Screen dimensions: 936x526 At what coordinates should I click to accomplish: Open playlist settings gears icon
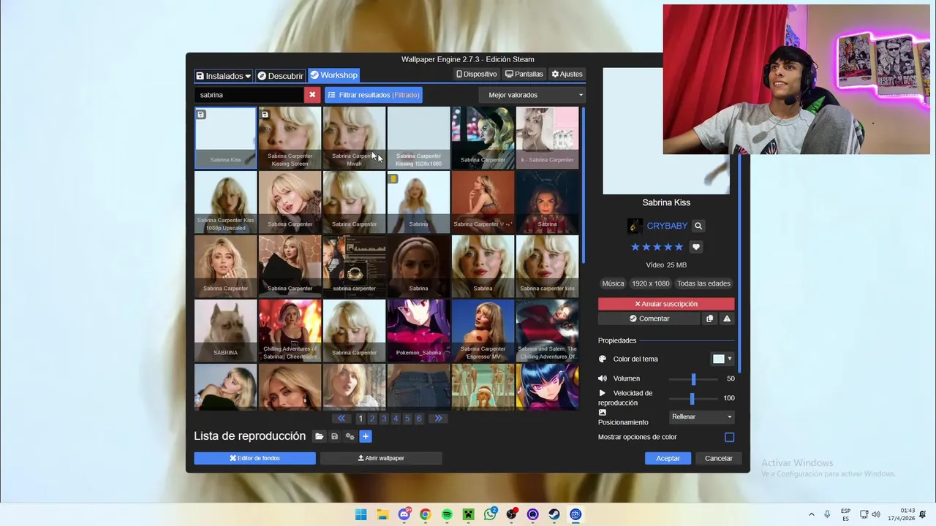pos(350,436)
